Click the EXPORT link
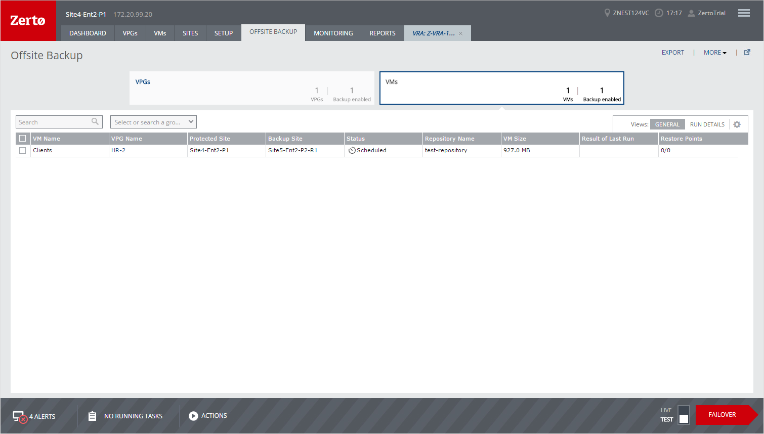 [x=672, y=53]
